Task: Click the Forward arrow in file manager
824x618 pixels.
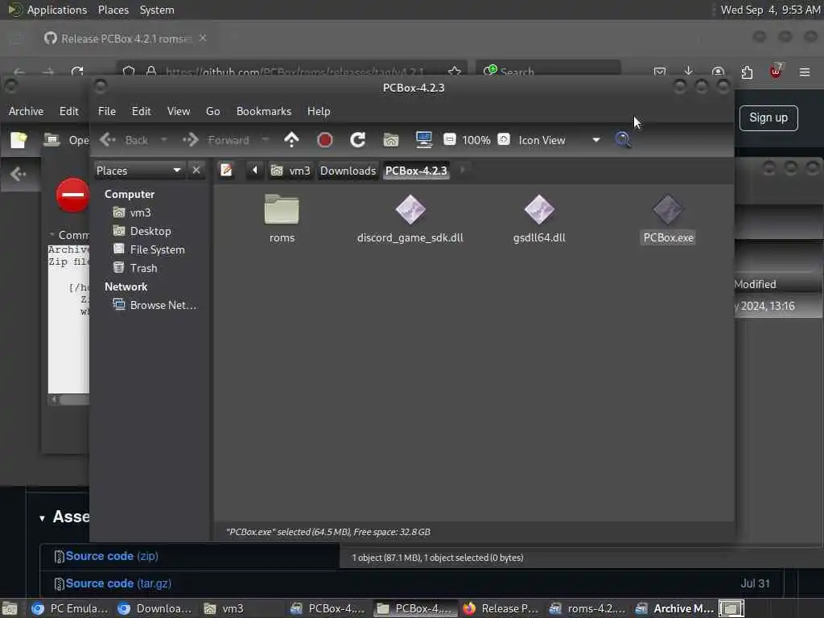Action: point(216,140)
